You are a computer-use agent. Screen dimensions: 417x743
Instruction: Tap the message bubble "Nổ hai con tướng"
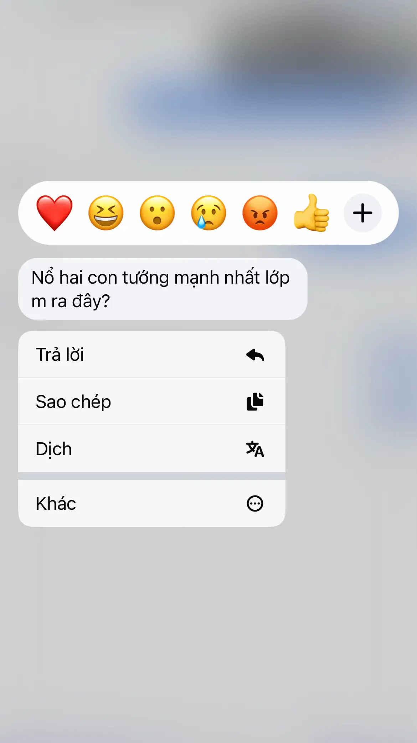coord(163,289)
